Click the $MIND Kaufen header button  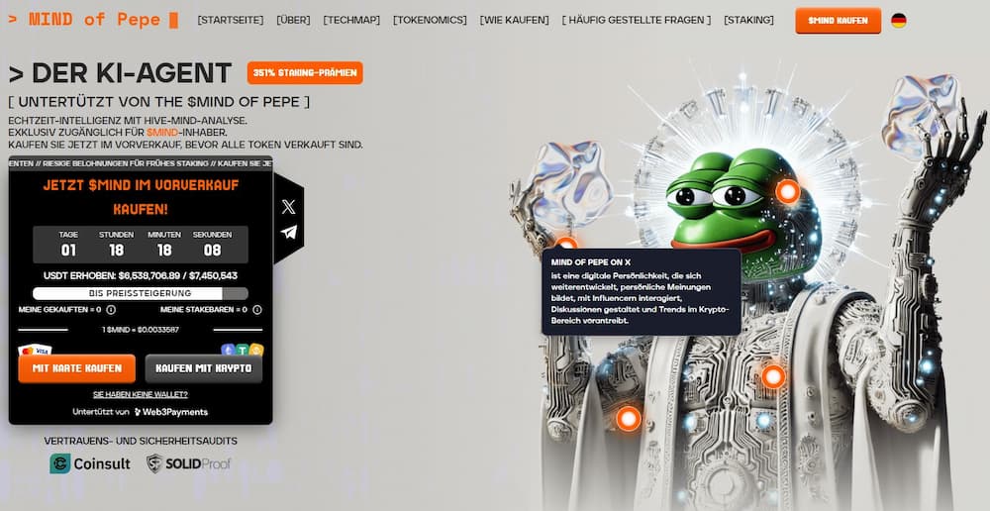(838, 20)
